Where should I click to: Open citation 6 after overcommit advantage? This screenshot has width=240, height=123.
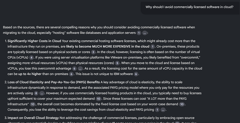coord(74,68)
